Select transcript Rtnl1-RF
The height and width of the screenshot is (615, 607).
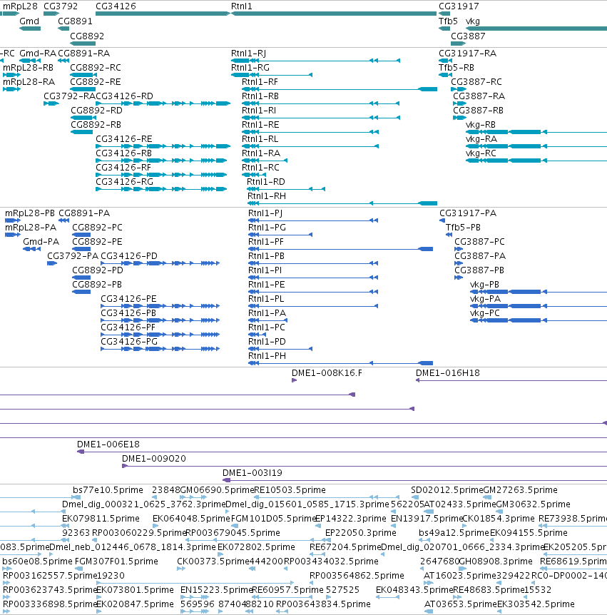tap(260, 81)
